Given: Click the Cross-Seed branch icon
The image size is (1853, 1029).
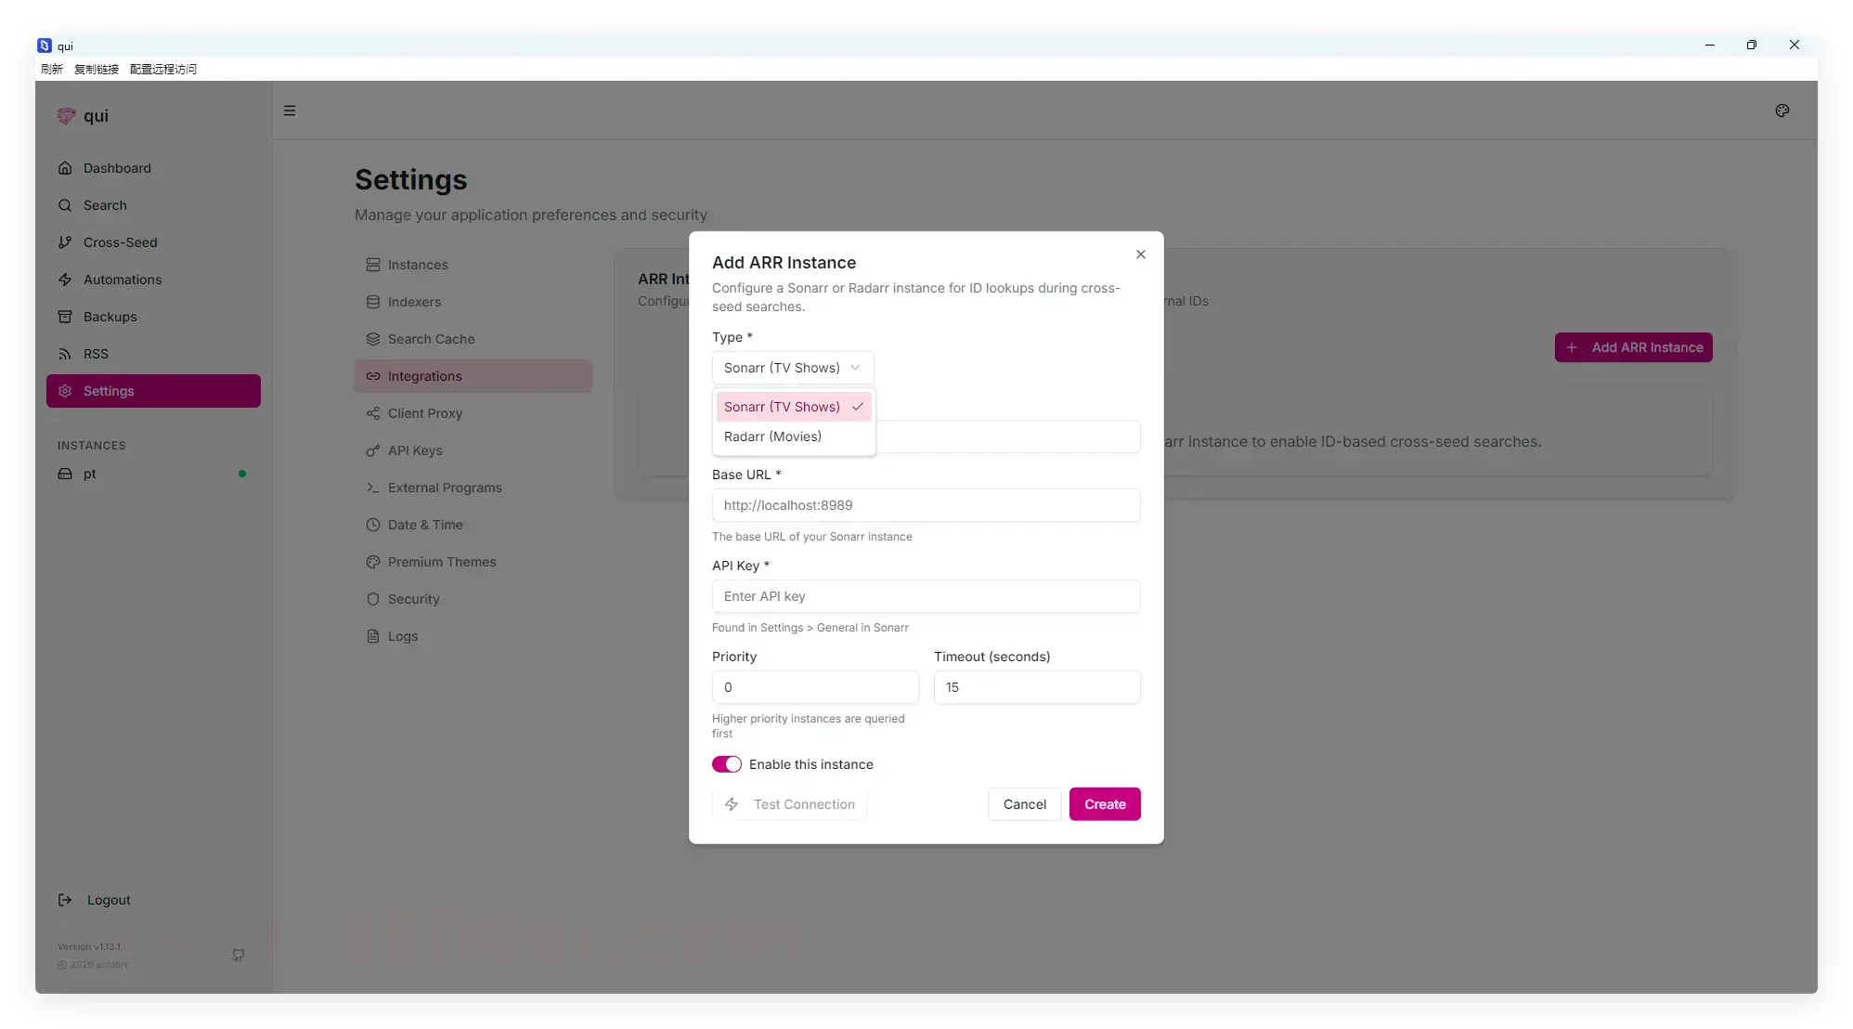Looking at the screenshot, I should coord(65,242).
